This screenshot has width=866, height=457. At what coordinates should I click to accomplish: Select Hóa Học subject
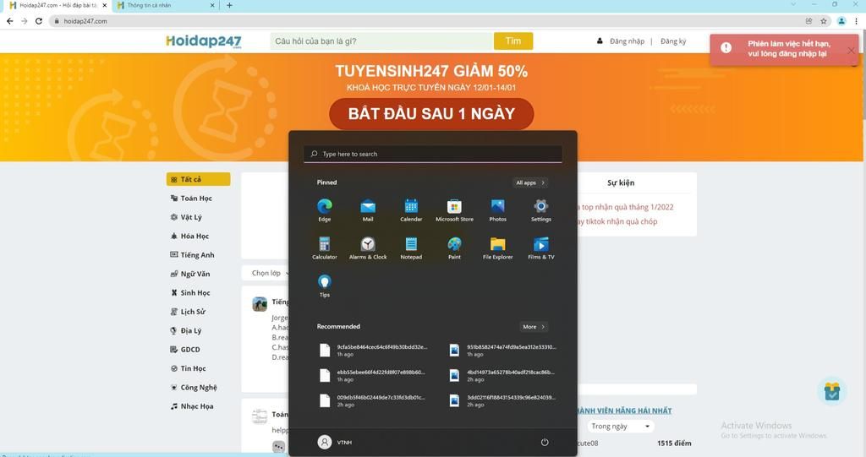pos(189,237)
